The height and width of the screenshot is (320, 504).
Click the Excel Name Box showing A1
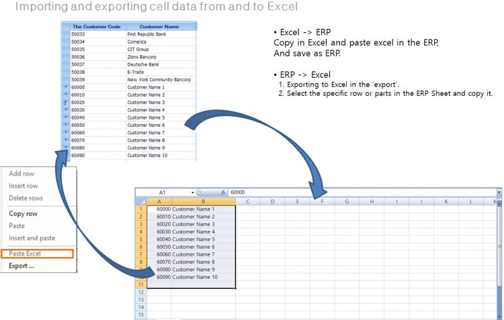pyautogui.click(x=163, y=193)
